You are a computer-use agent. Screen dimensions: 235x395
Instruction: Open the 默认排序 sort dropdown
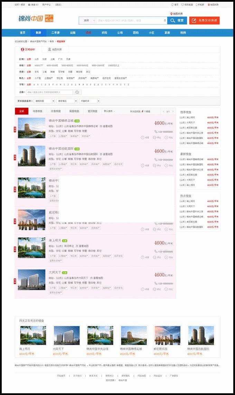click(x=110, y=111)
